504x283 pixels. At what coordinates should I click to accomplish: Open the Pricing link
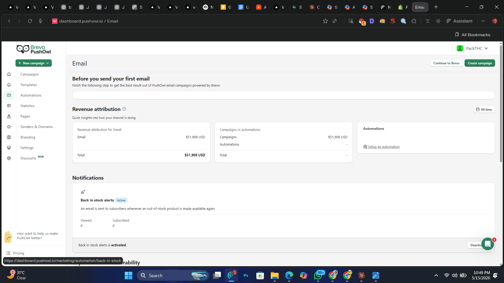[18, 253]
